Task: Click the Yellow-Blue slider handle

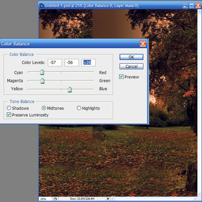Action: pos(70,89)
